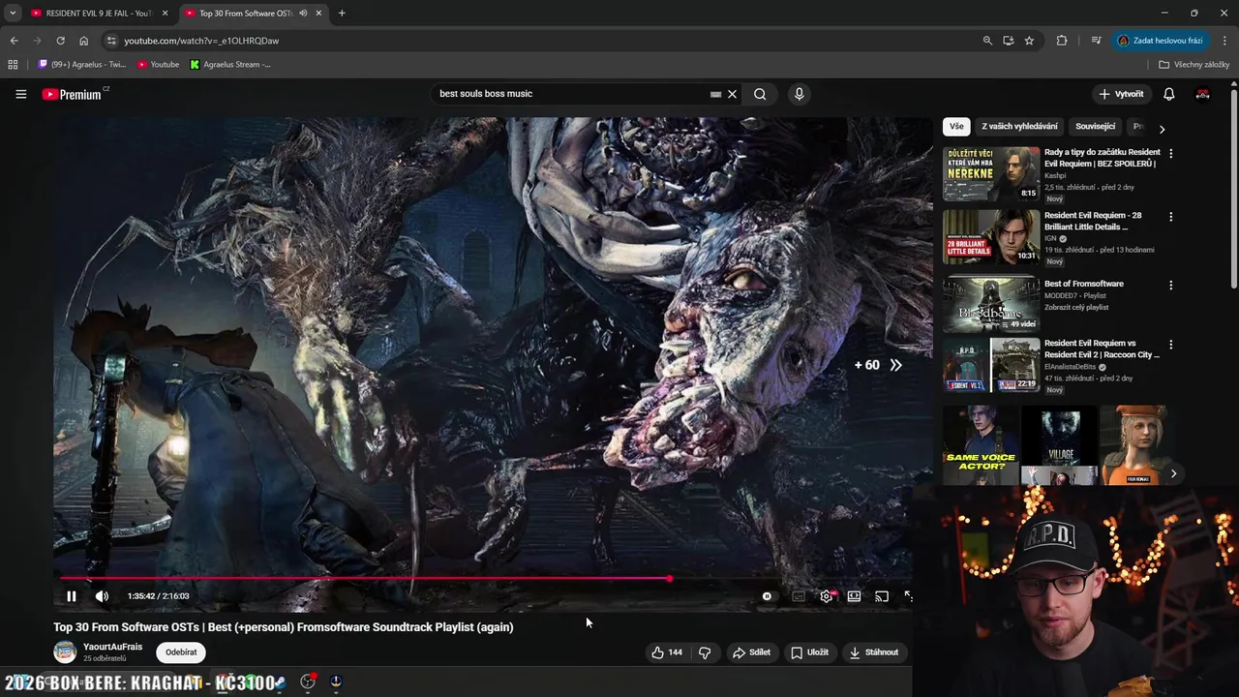
Task: Mute the video with the speaker icon
Action: click(102, 596)
